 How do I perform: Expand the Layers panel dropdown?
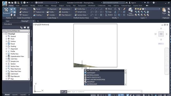[143, 18]
